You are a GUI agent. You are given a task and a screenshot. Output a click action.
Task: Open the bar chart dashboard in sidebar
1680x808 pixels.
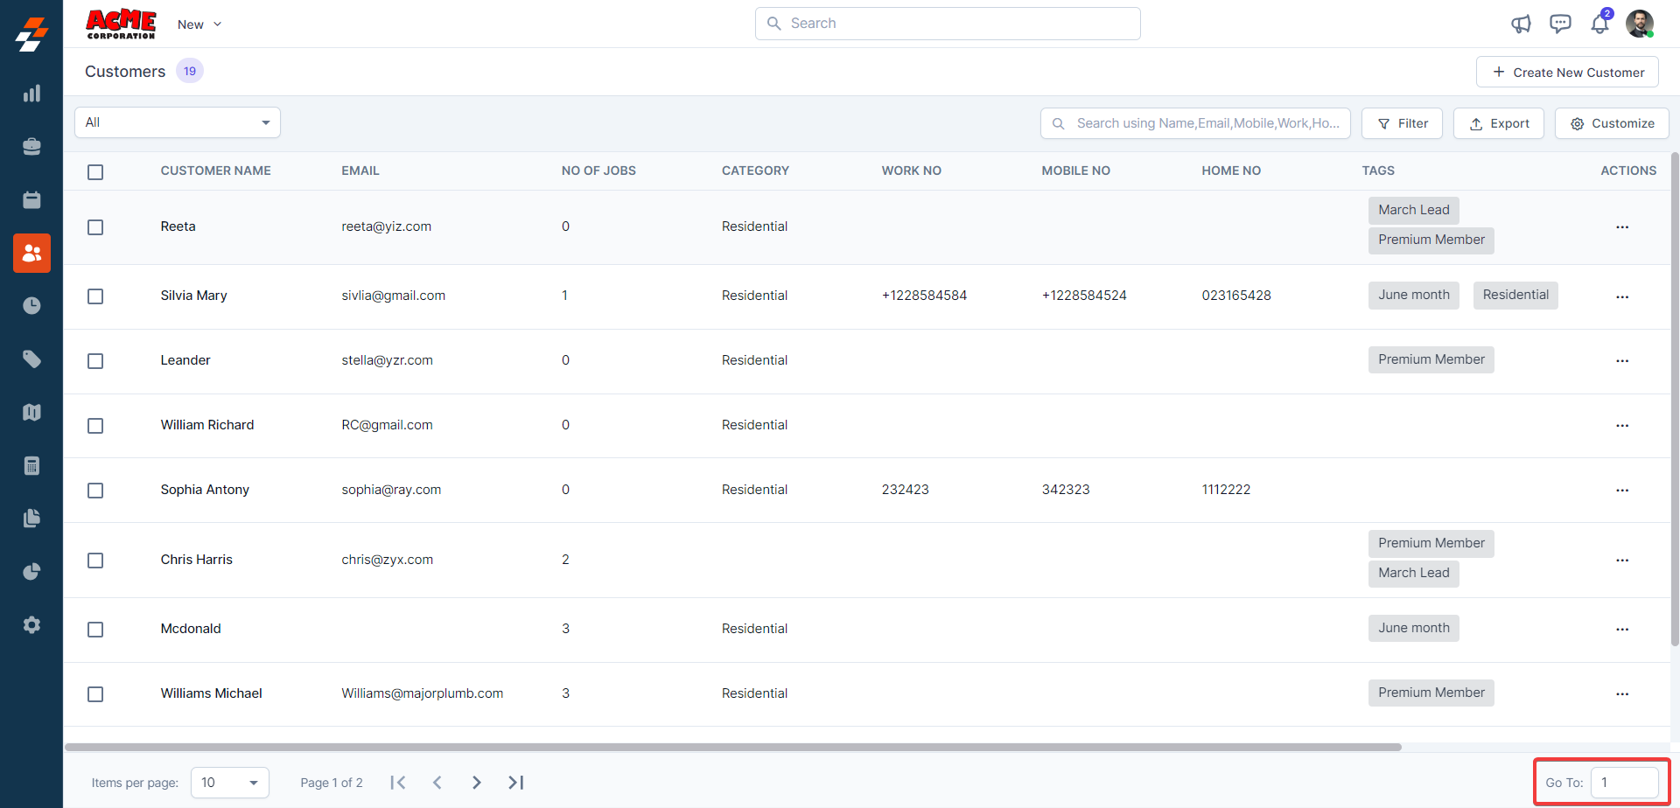(x=31, y=94)
